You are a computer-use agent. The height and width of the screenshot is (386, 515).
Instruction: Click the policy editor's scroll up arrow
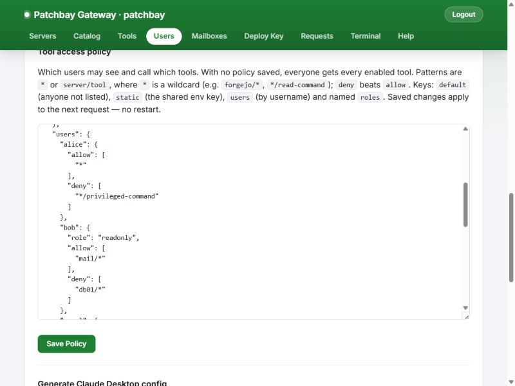click(465, 129)
